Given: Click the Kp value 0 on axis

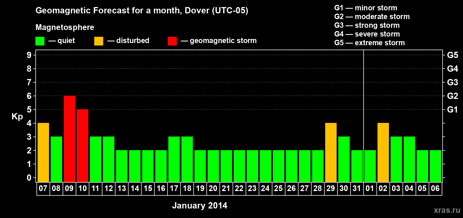Looking at the screenshot, I should tap(29, 178).
